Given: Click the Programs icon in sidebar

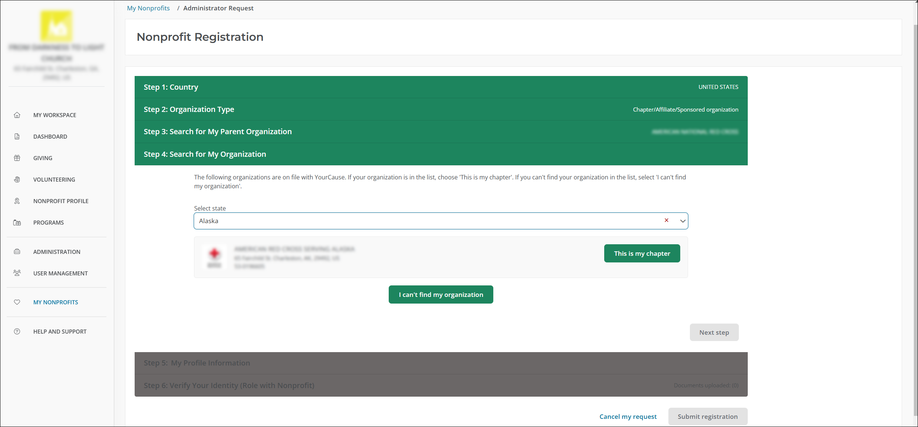Looking at the screenshot, I should [17, 222].
